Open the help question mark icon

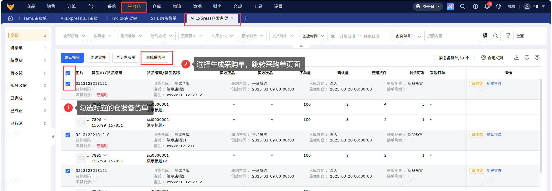(x=537, y=57)
